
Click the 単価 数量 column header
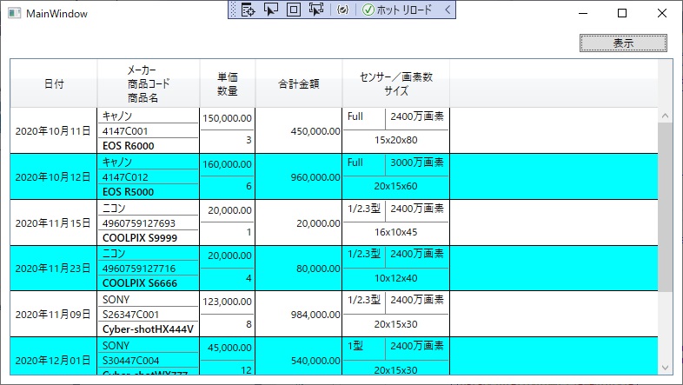pos(228,83)
